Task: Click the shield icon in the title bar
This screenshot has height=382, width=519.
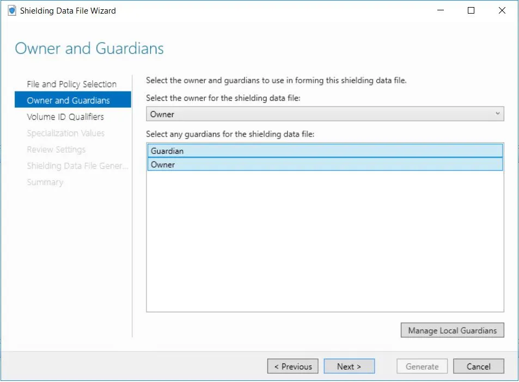Action: (12, 10)
